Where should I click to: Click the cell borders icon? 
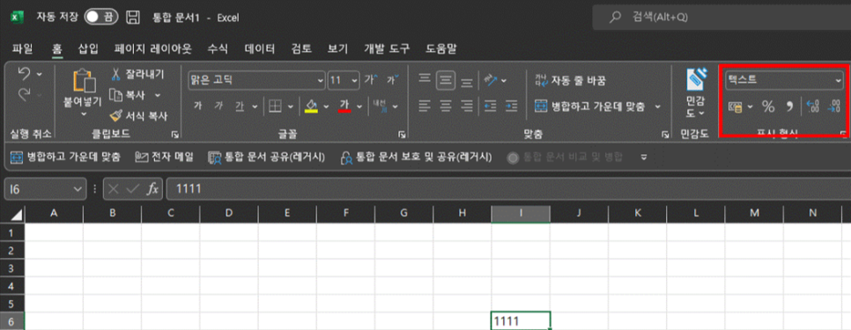[x=275, y=106]
